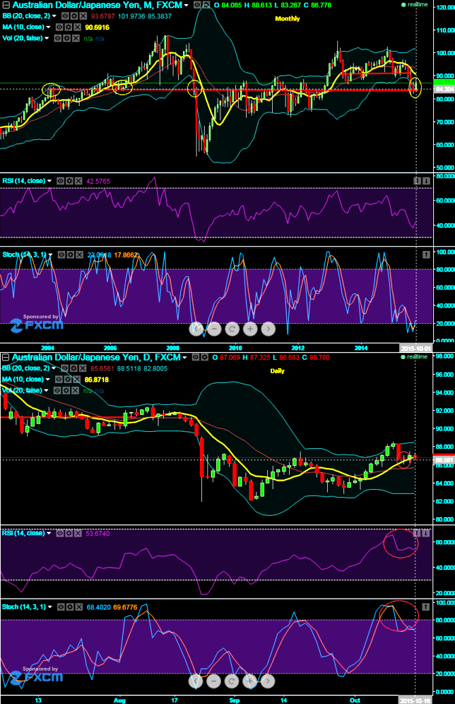Click Monthly chart realtime status indicator
The width and height of the screenshot is (455, 704).
tap(415, 5)
